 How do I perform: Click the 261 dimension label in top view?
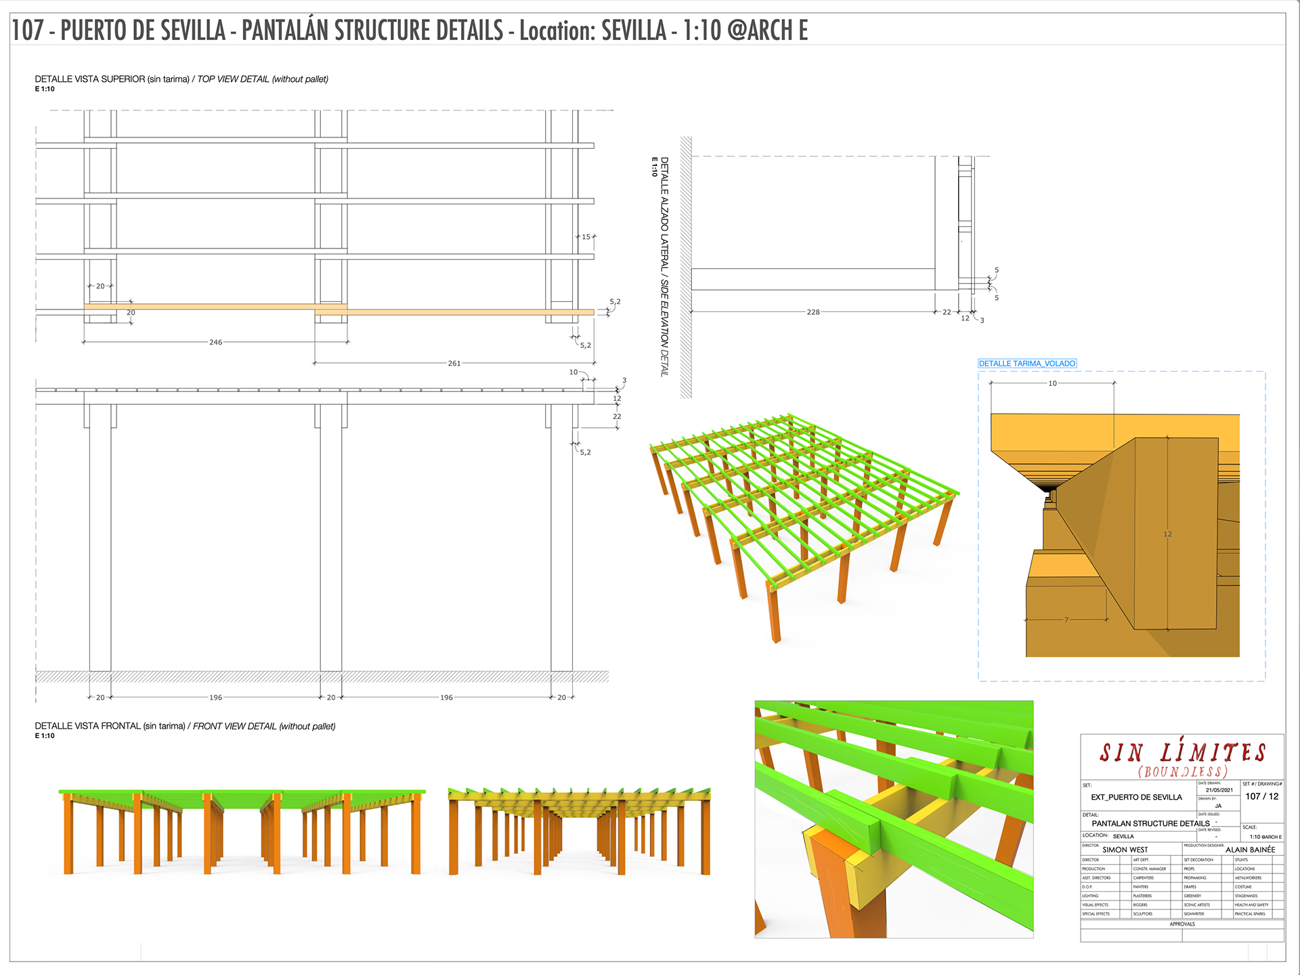click(x=454, y=364)
